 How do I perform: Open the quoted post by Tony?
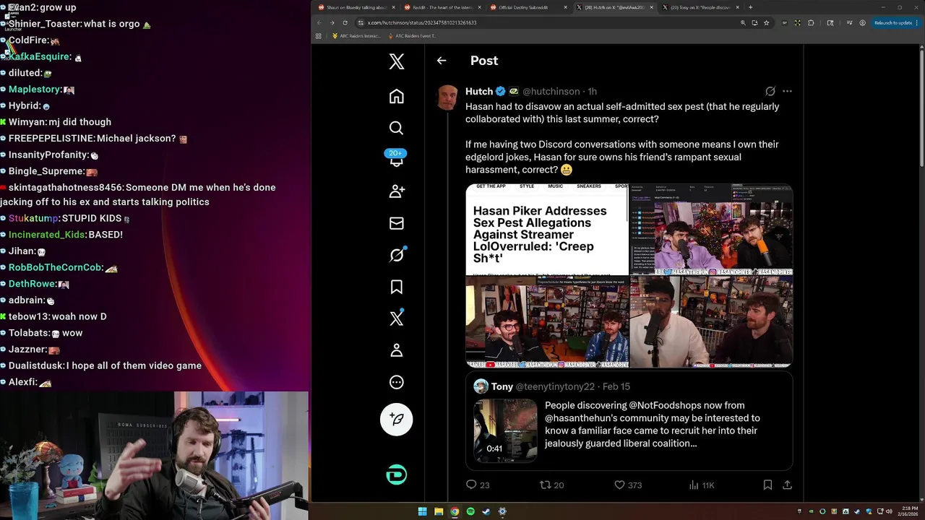point(629,421)
